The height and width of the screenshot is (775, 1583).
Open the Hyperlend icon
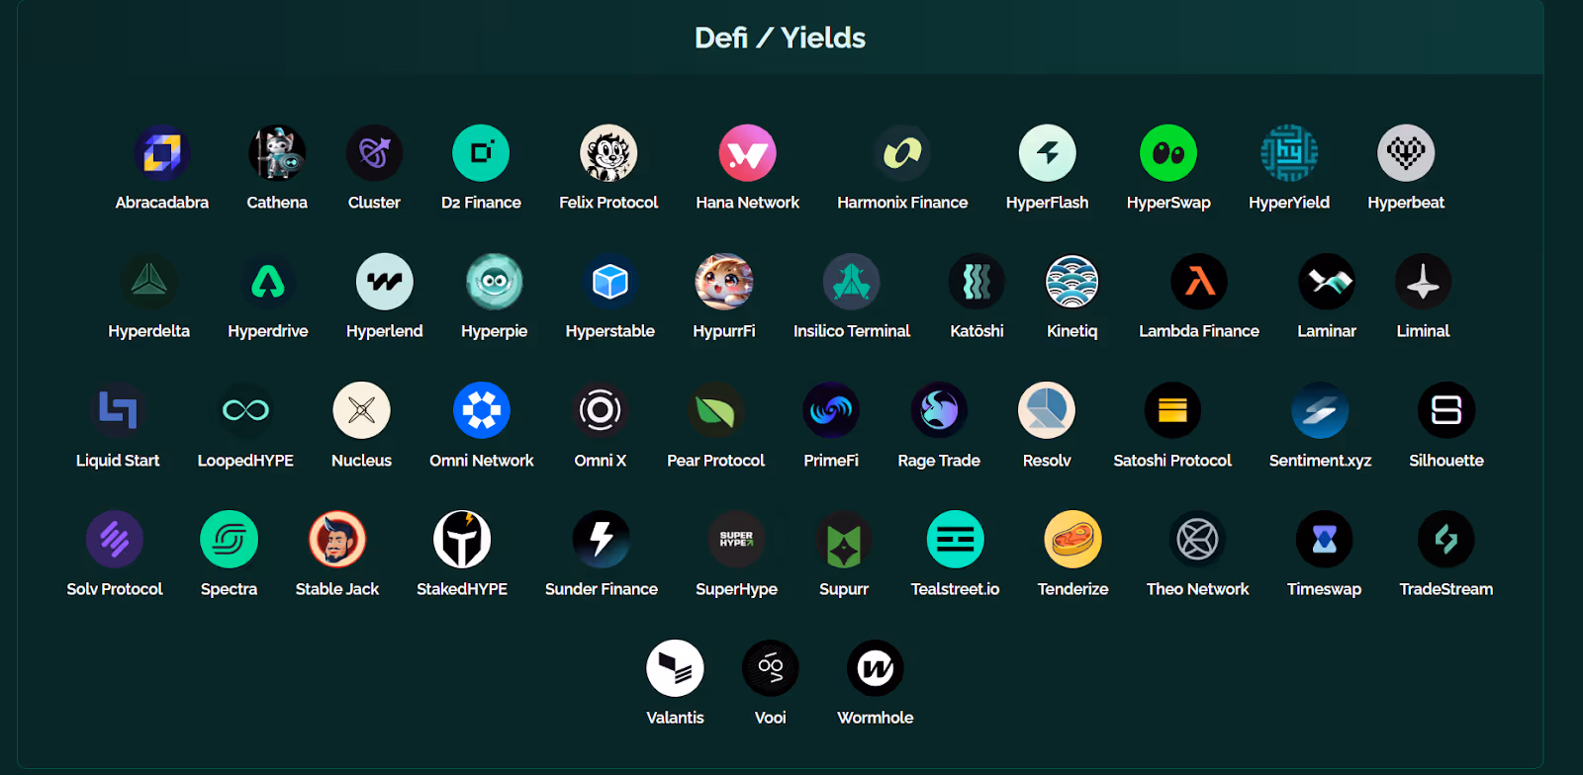[x=385, y=282]
